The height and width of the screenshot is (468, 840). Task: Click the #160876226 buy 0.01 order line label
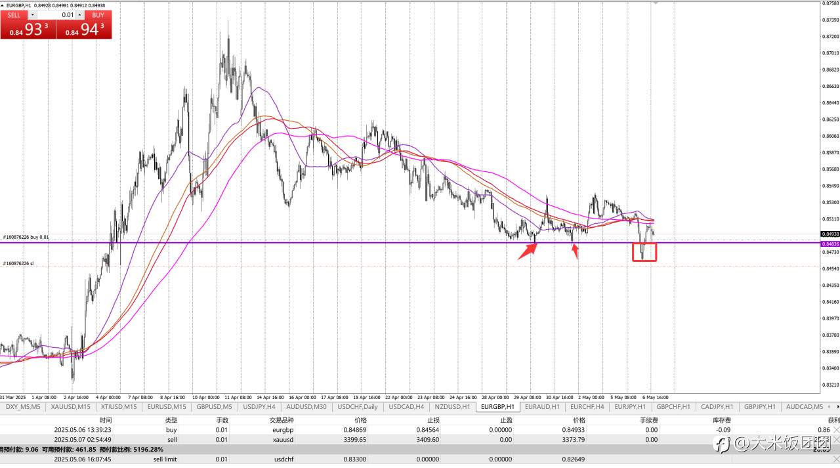[x=26, y=237]
